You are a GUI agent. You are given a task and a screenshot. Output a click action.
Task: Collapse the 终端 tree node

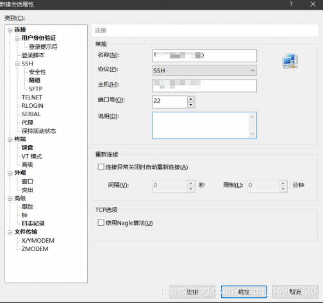(x=10, y=139)
